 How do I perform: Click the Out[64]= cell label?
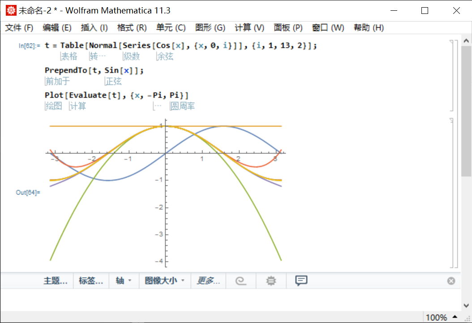[28, 192]
